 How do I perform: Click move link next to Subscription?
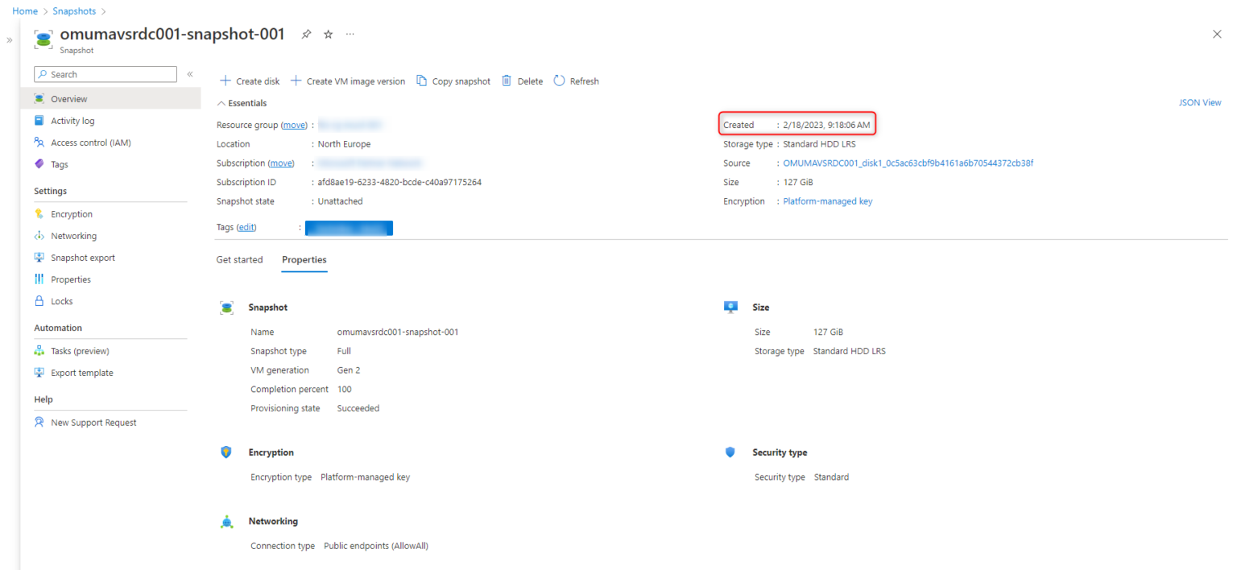pos(281,163)
